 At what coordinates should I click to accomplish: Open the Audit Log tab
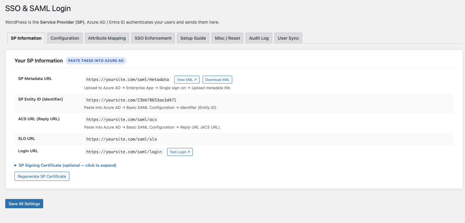coord(259,38)
